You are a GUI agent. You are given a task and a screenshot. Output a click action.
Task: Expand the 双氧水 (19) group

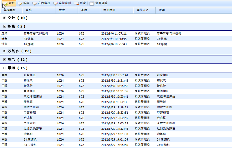tap(4, 51)
